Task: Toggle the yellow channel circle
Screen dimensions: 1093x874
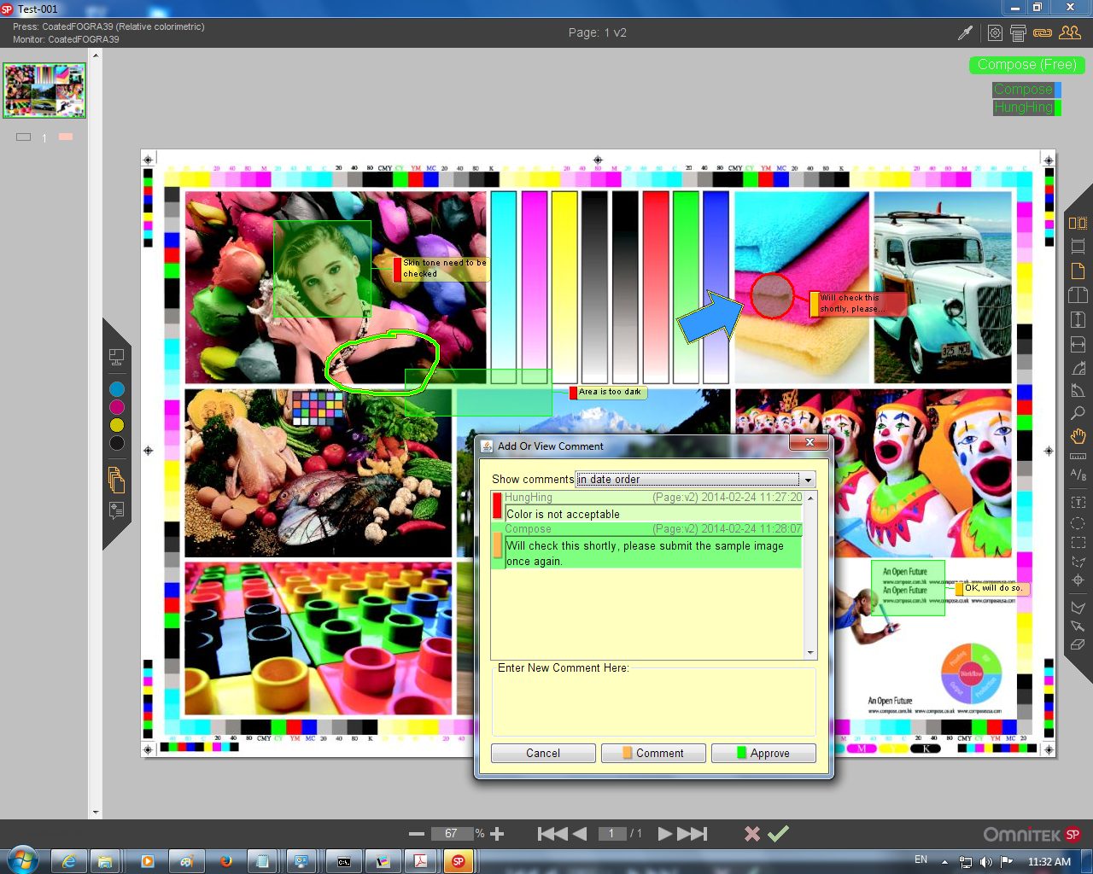Action: 117,425
